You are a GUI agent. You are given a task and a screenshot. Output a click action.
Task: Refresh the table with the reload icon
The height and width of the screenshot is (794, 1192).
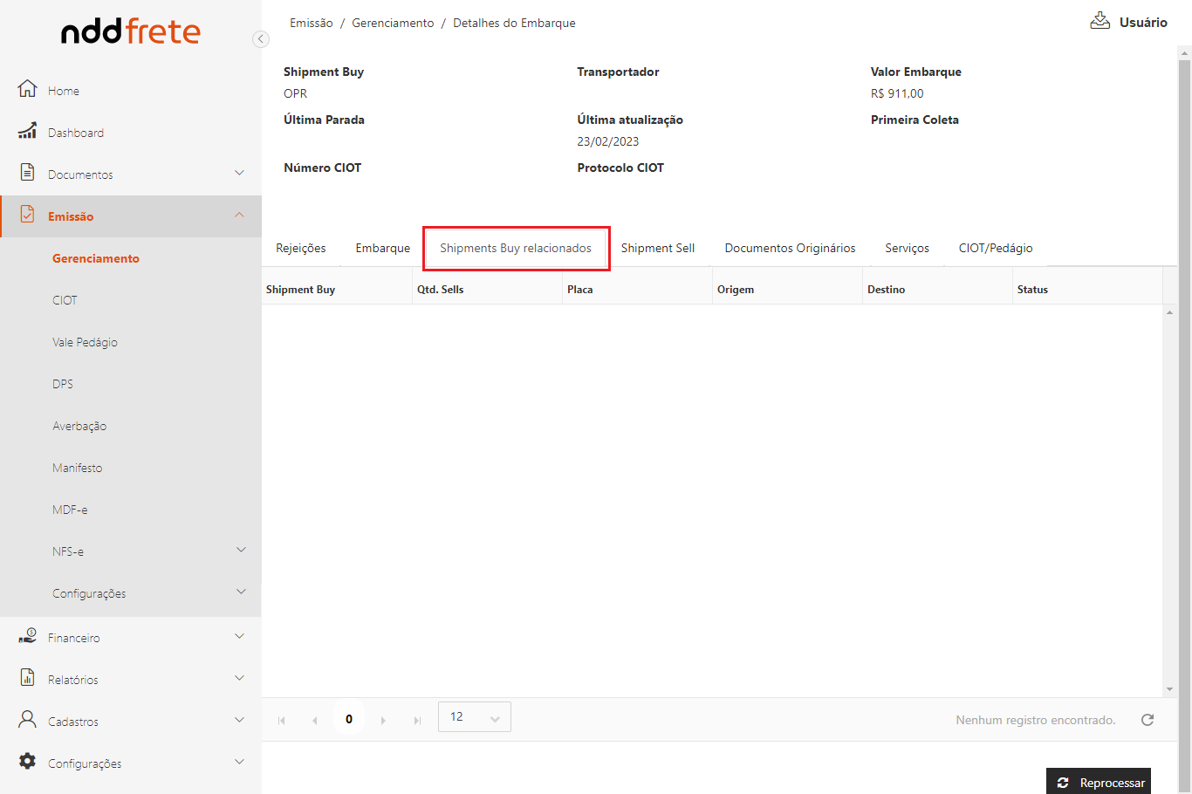coord(1147,720)
